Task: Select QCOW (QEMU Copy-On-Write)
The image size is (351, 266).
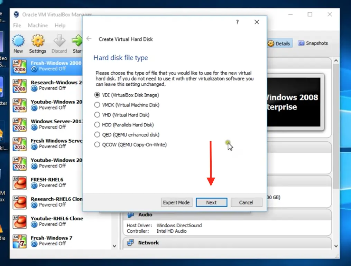Action: pos(97,144)
